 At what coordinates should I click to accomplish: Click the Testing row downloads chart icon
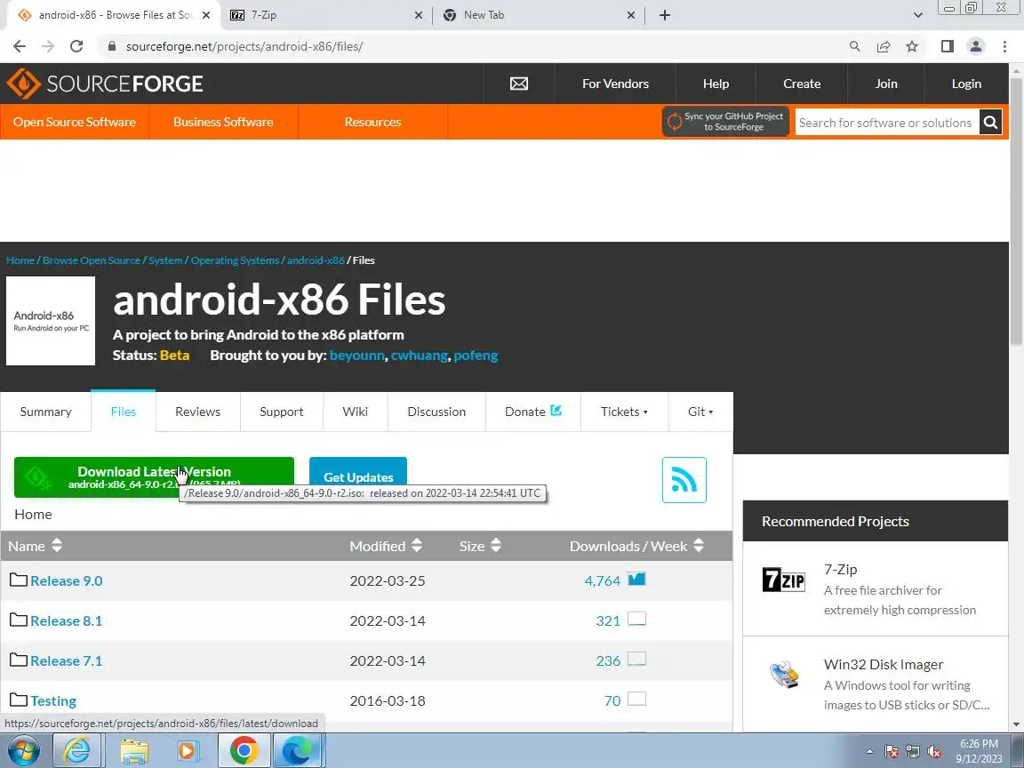tap(636, 699)
